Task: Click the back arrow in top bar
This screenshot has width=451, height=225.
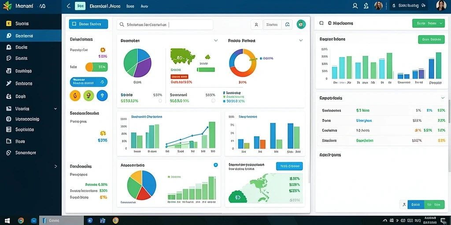Action: pyautogui.click(x=68, y=6)
